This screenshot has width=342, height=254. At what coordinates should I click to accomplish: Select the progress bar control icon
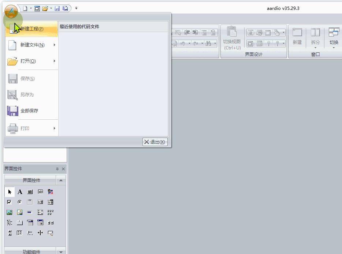[29, 212]
